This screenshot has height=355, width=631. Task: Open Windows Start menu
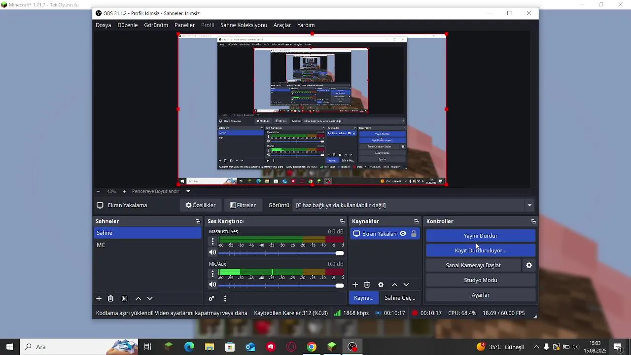pyautogui.click(x=10, y=347)
